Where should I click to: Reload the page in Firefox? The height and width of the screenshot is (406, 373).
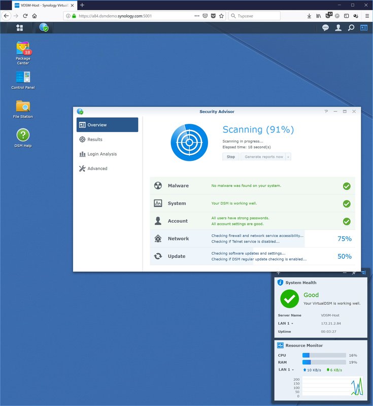coord(25,16)
